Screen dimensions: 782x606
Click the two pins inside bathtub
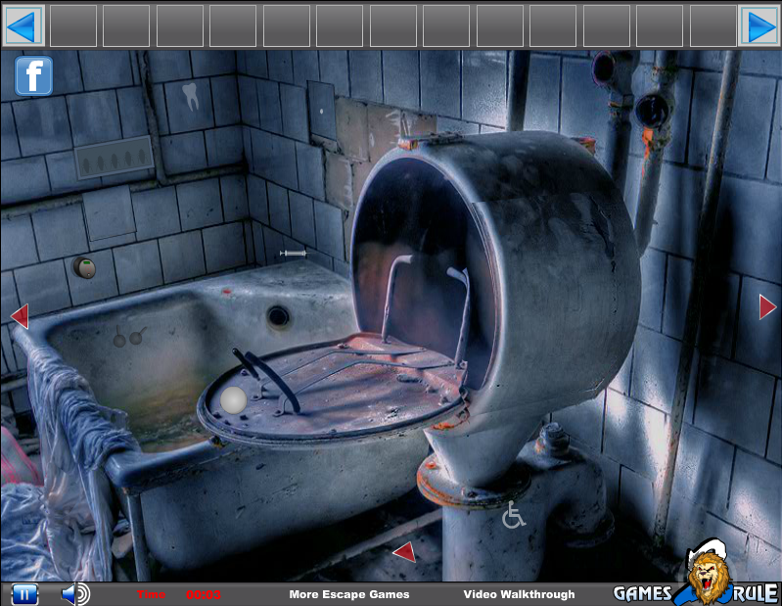click(x=128, y=337)
